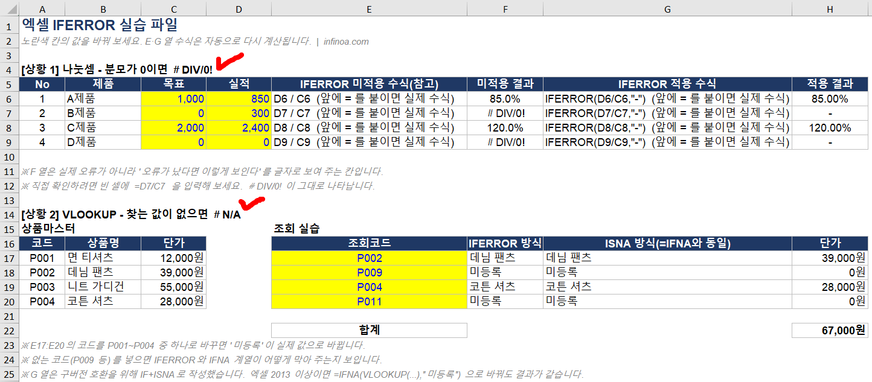Click the 'D제품' product cell
Image resolution: width=872 pixels, height=382 pixels.
103,142
